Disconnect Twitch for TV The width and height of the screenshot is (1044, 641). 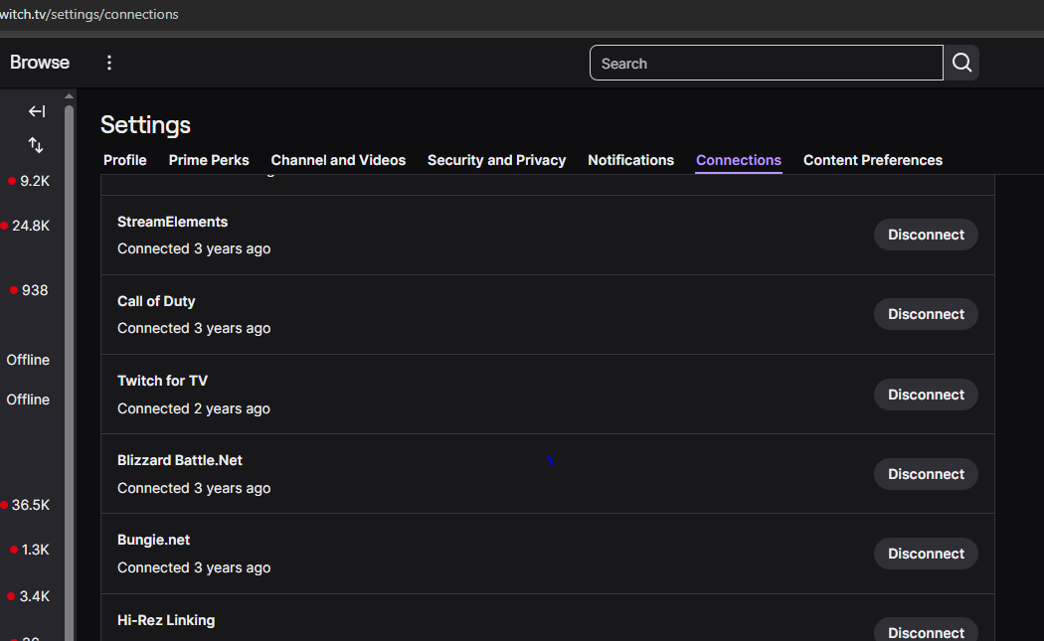pos(926,395)
